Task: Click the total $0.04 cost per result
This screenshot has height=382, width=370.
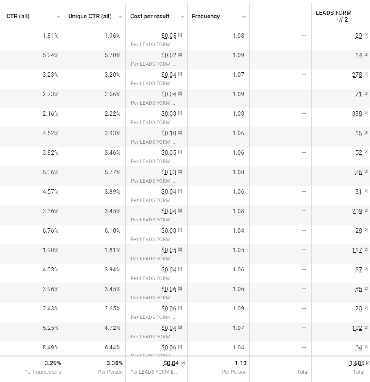Action: coord(171,363)
